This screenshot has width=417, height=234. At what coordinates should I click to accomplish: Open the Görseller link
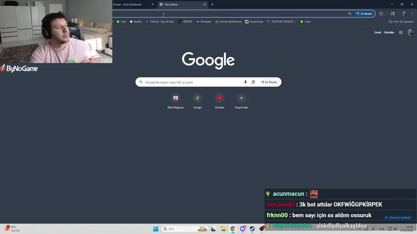389,32
